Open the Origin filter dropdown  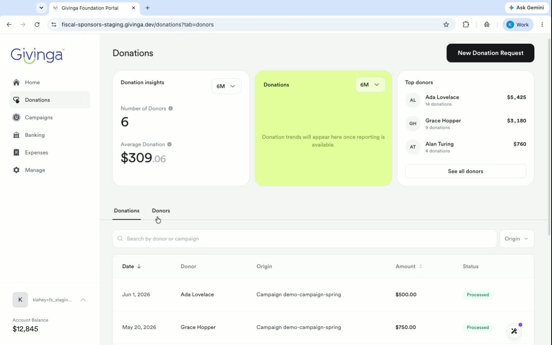(x=517, y=239)
